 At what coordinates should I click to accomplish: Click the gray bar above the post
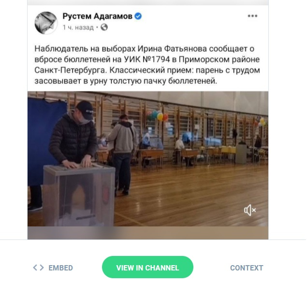(x=148, y=2)
